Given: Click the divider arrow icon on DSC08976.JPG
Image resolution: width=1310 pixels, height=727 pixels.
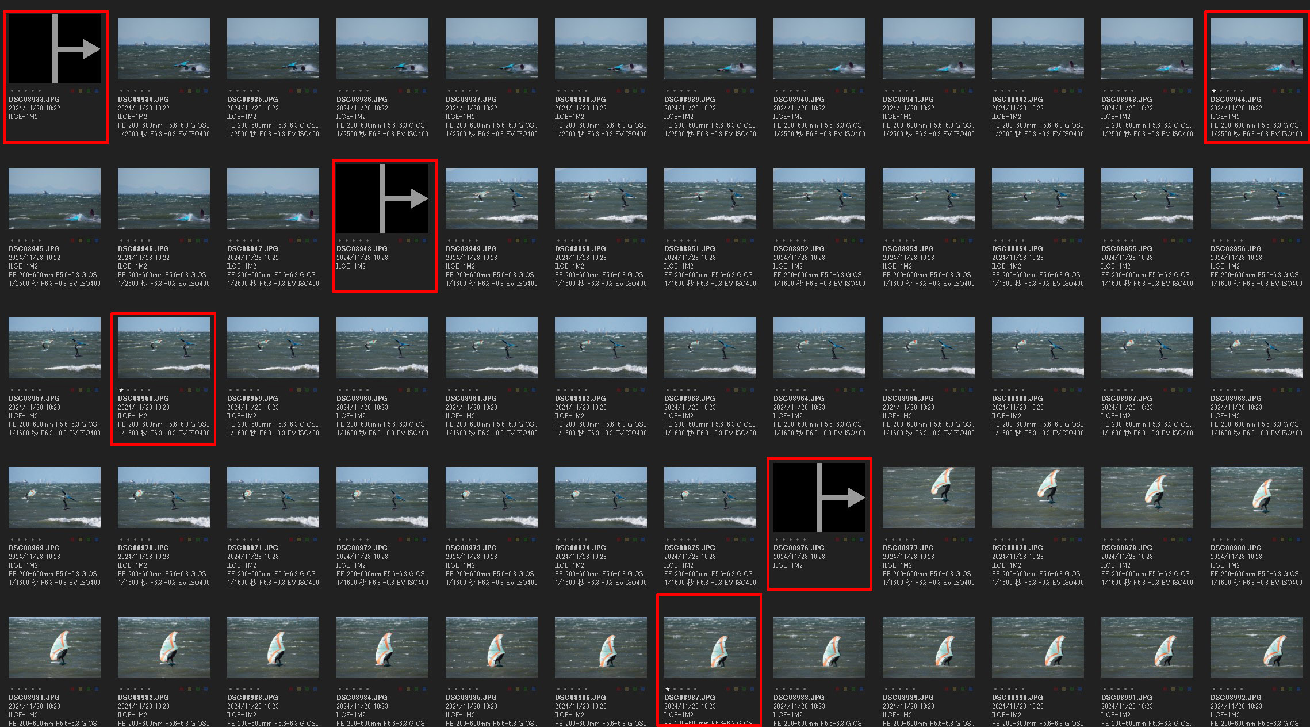Looking at the screenshot, I should pyautogui.click(x=819, y=498).
